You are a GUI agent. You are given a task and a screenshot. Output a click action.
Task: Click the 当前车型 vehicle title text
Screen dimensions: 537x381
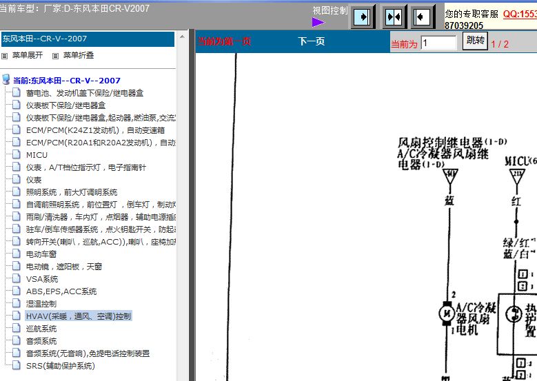pyautogui.click(x=74, y=8)
